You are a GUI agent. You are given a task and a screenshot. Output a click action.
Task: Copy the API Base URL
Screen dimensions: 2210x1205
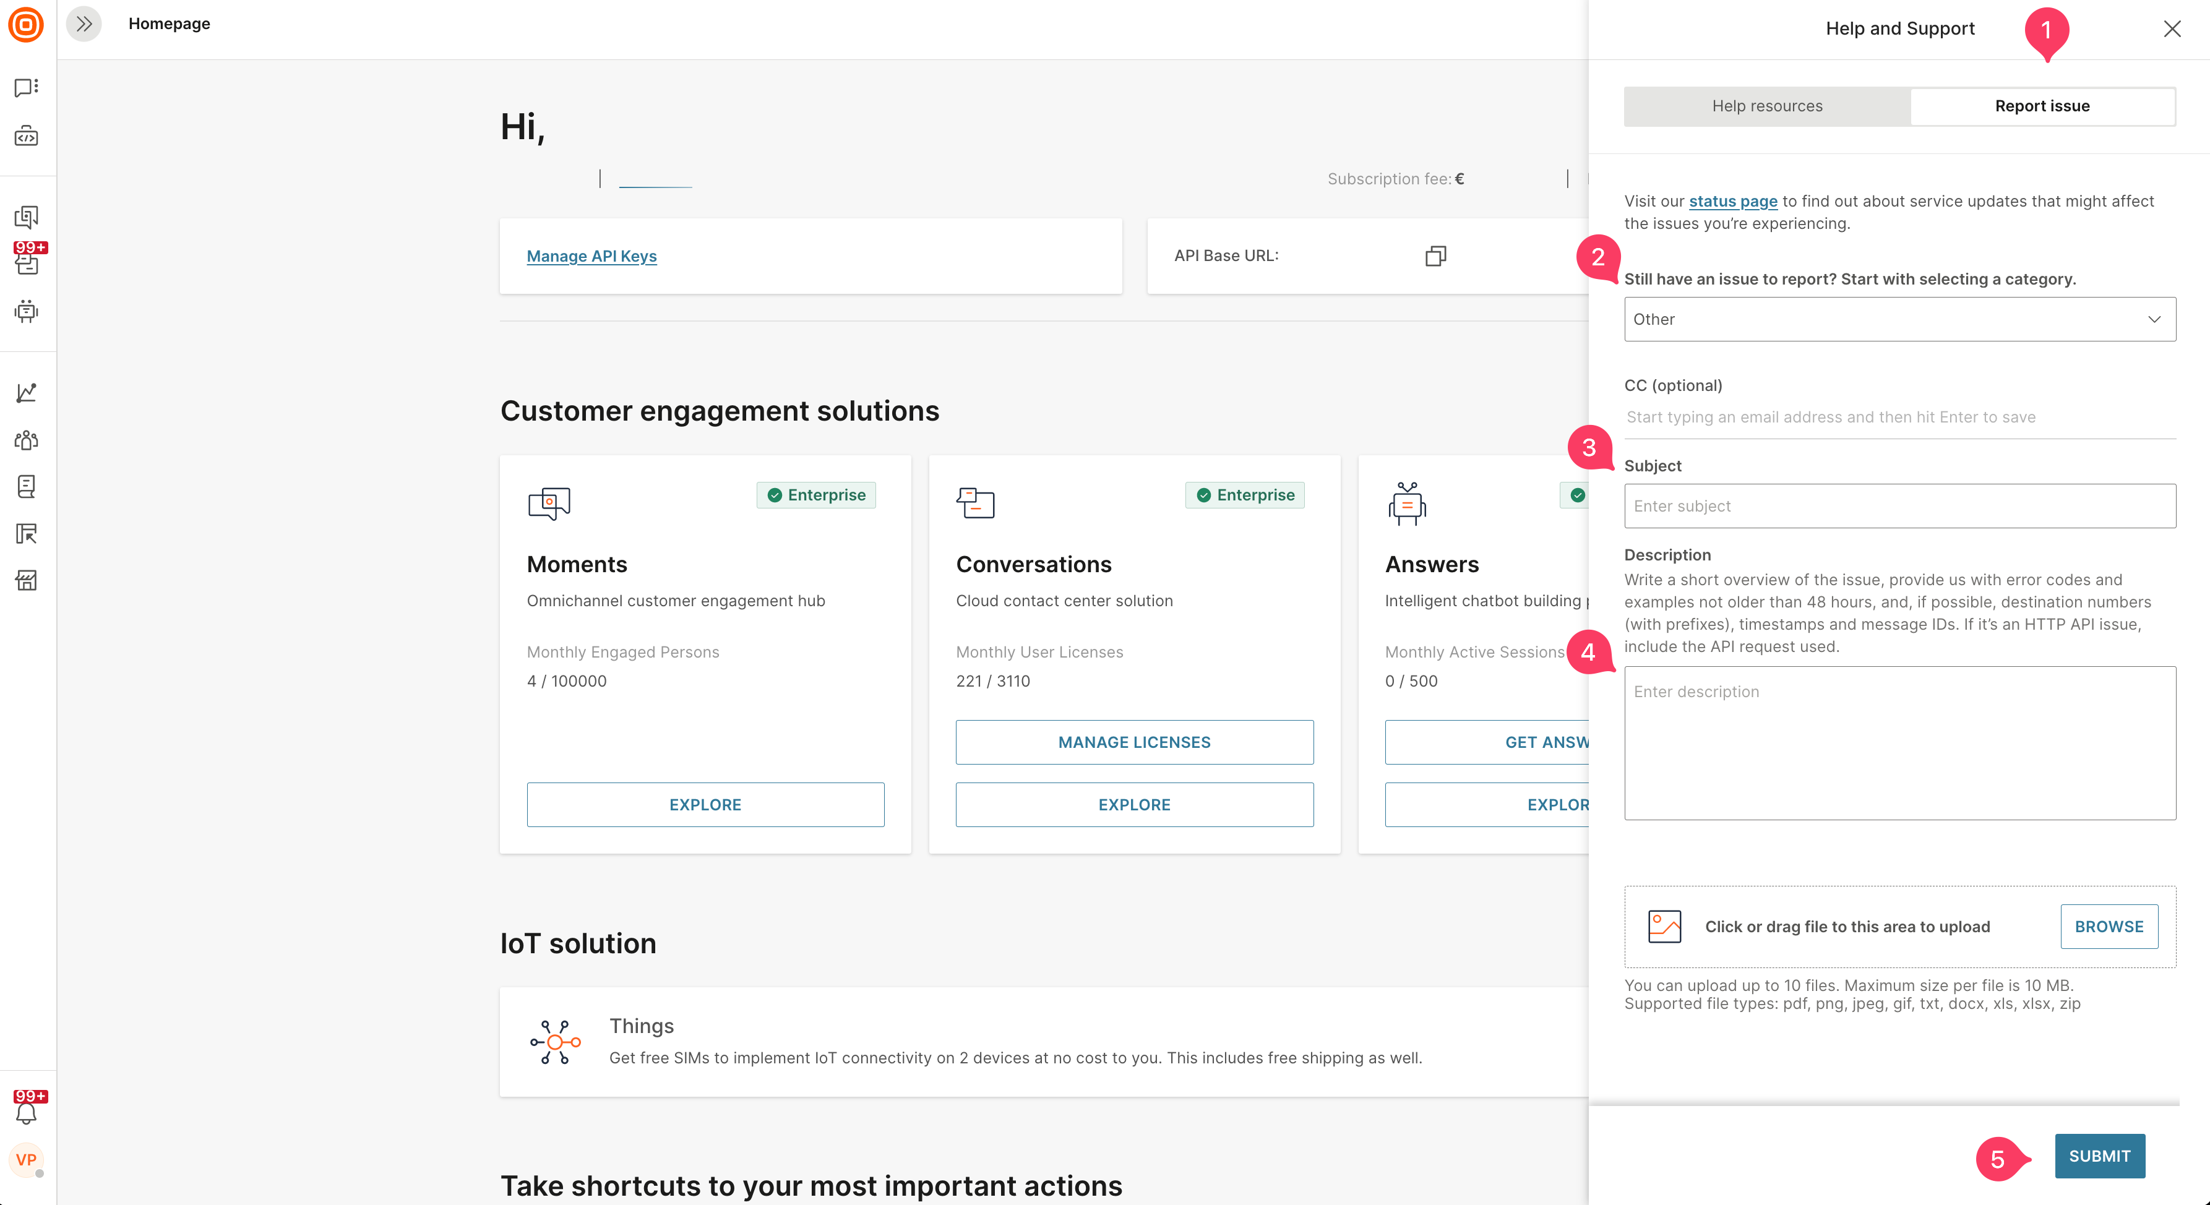click(x=1435, y=255)
